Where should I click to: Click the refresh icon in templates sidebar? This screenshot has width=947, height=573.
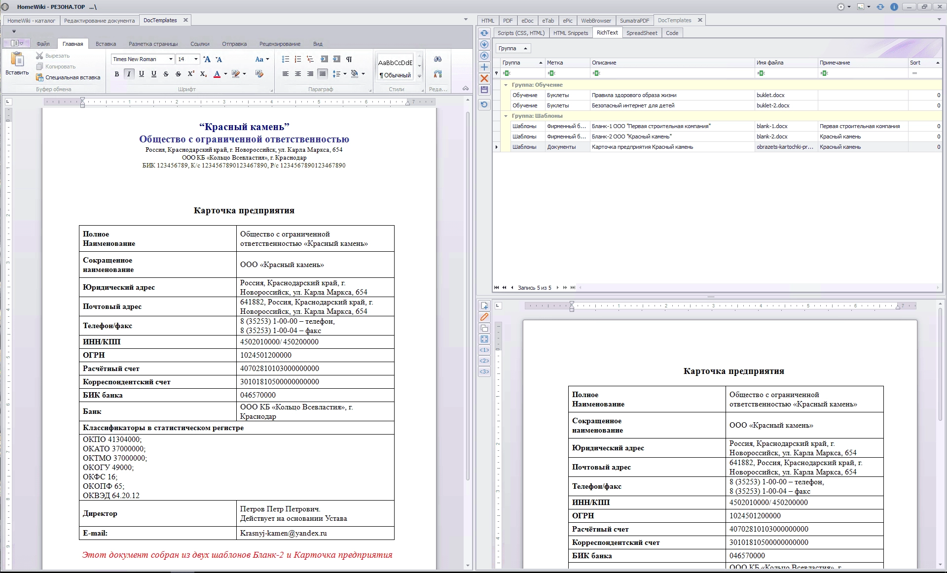click(484, 33)
